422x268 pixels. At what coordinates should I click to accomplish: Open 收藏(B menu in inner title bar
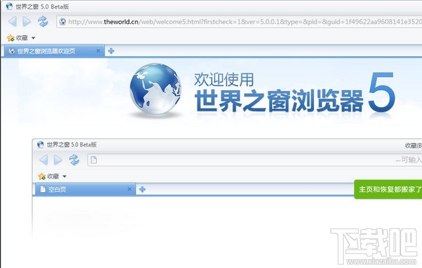point(413,145)
